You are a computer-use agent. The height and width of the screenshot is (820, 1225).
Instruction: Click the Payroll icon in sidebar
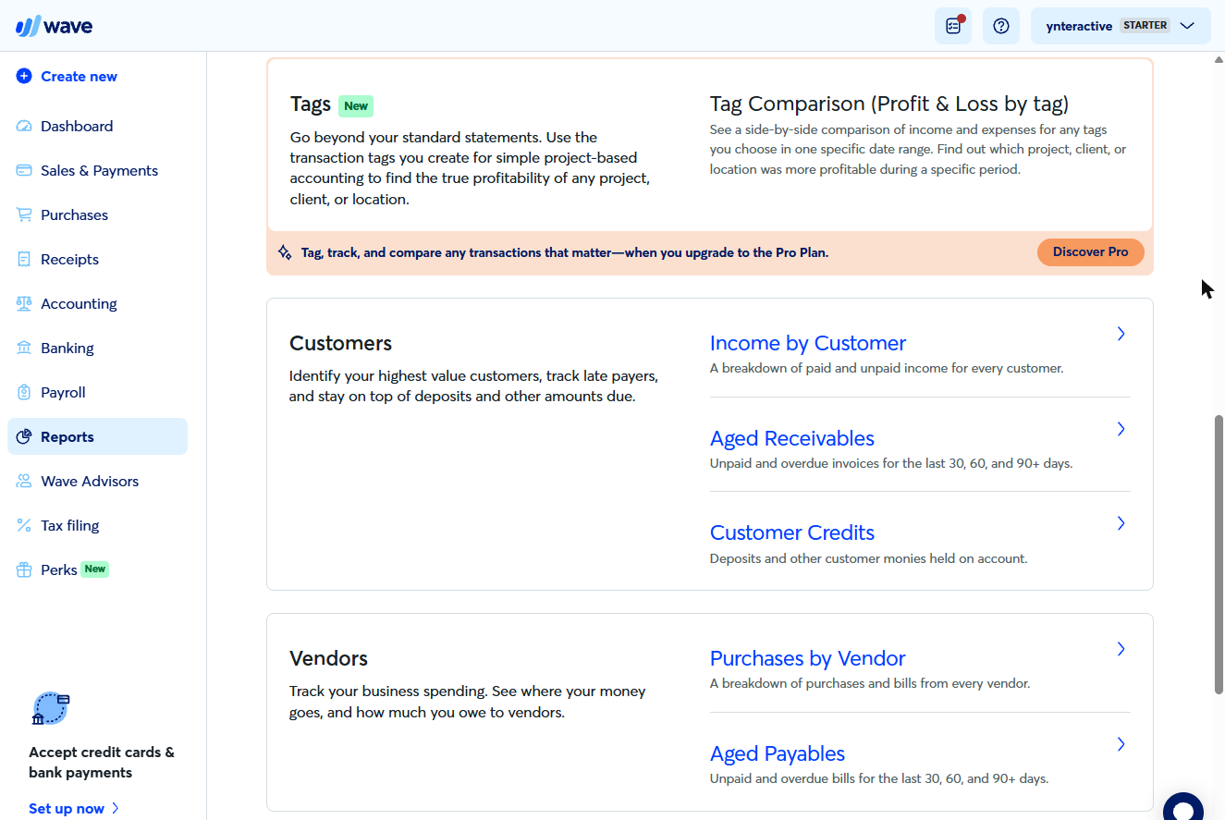pos(24,393)
